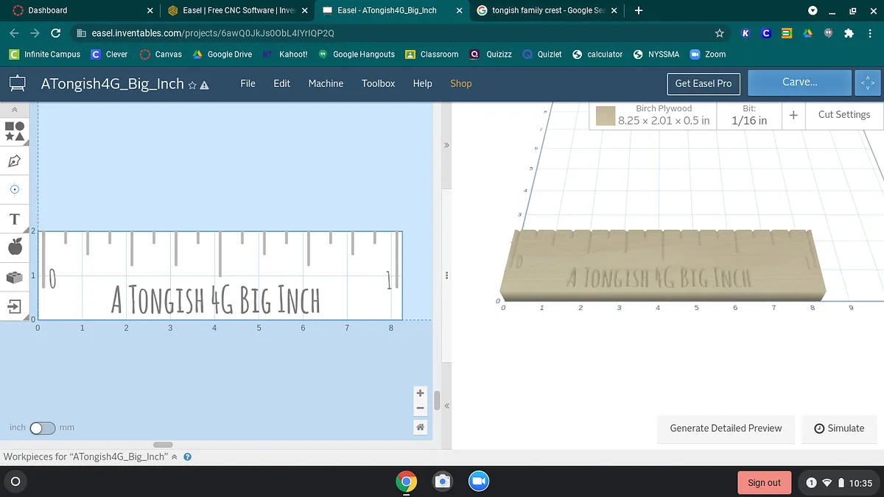The height and width of the screenshot is (497, 884).
Task: Collapse the left toolbar chevron
Action: click(x=15, y=110)
